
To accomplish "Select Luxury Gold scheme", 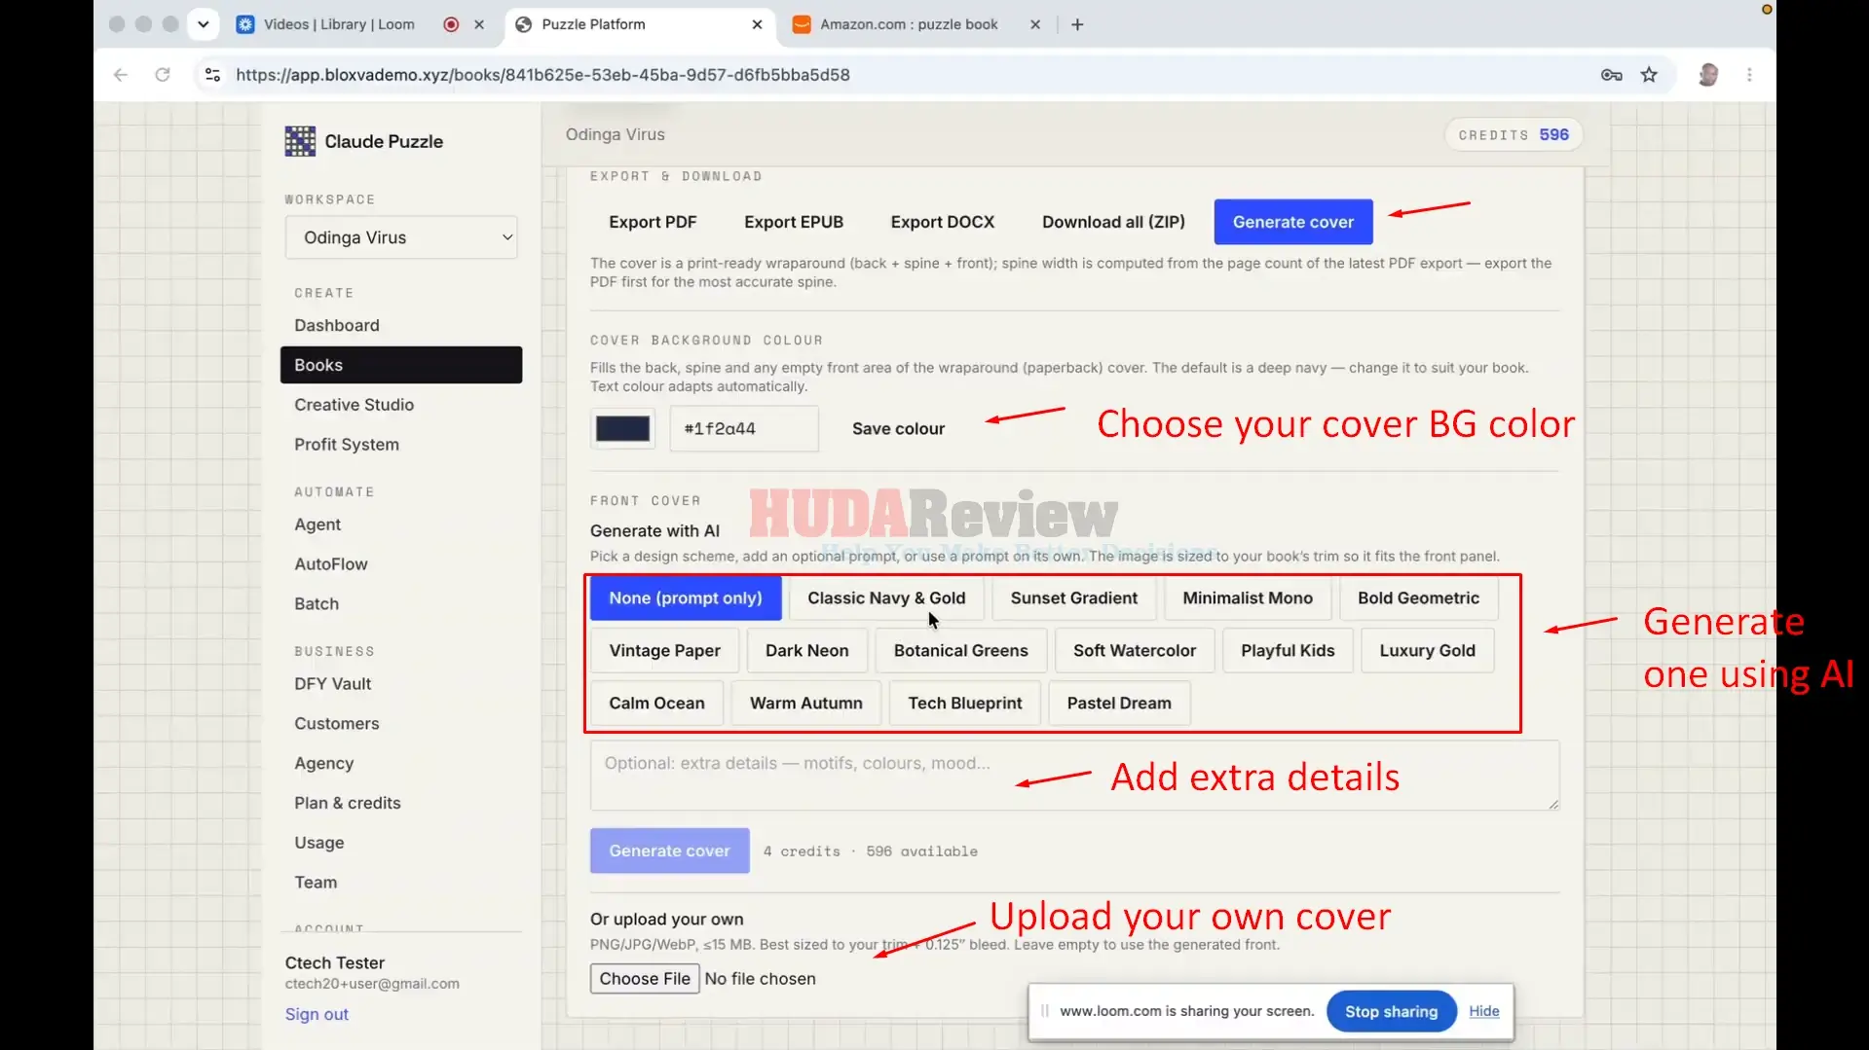I will coord(1427,651).
